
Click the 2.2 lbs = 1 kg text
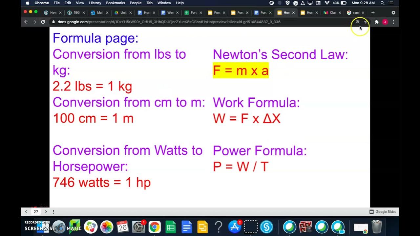[x=93, y=86]
